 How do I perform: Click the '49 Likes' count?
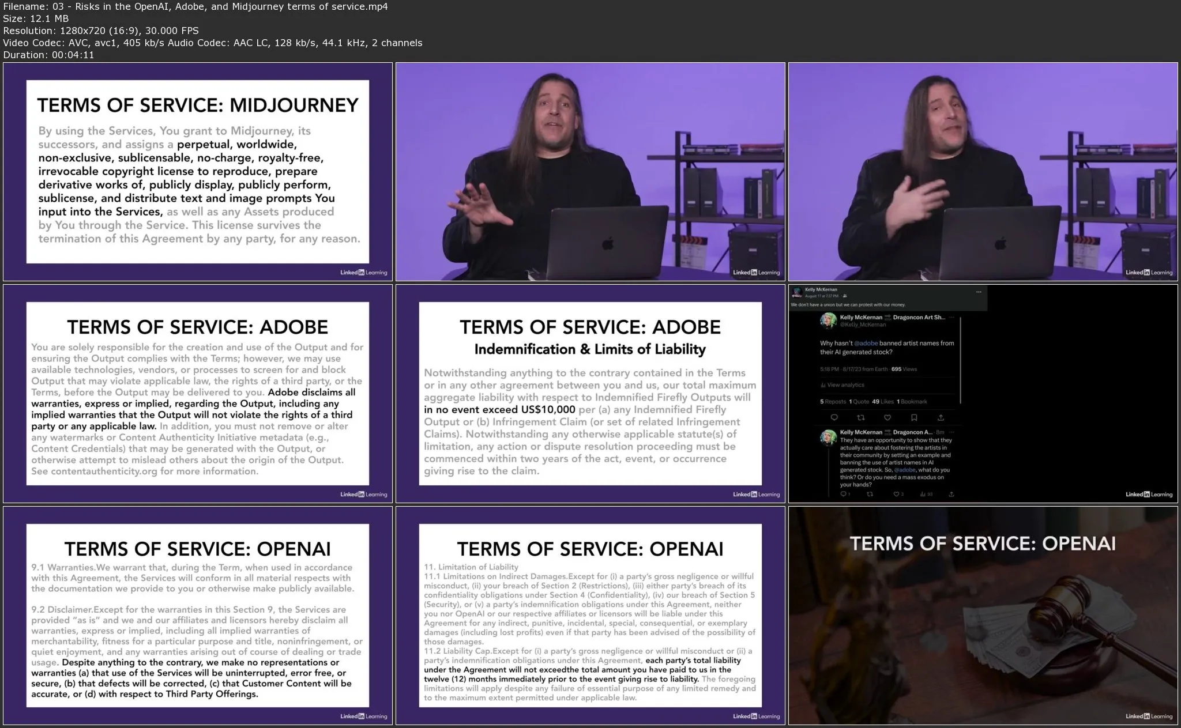883,402
